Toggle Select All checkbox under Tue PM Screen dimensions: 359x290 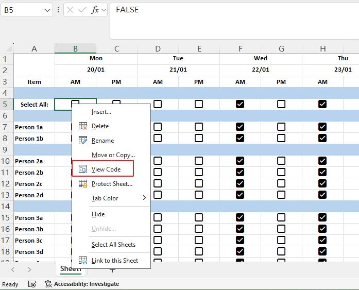pyautogui.click(x=199, y=104)
